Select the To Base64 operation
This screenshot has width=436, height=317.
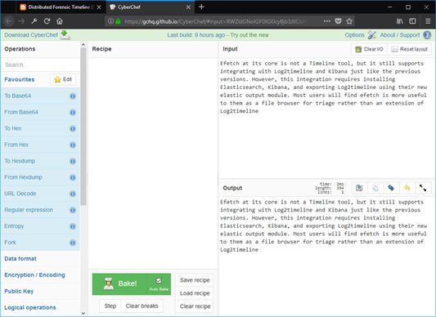tap(41, 96)
